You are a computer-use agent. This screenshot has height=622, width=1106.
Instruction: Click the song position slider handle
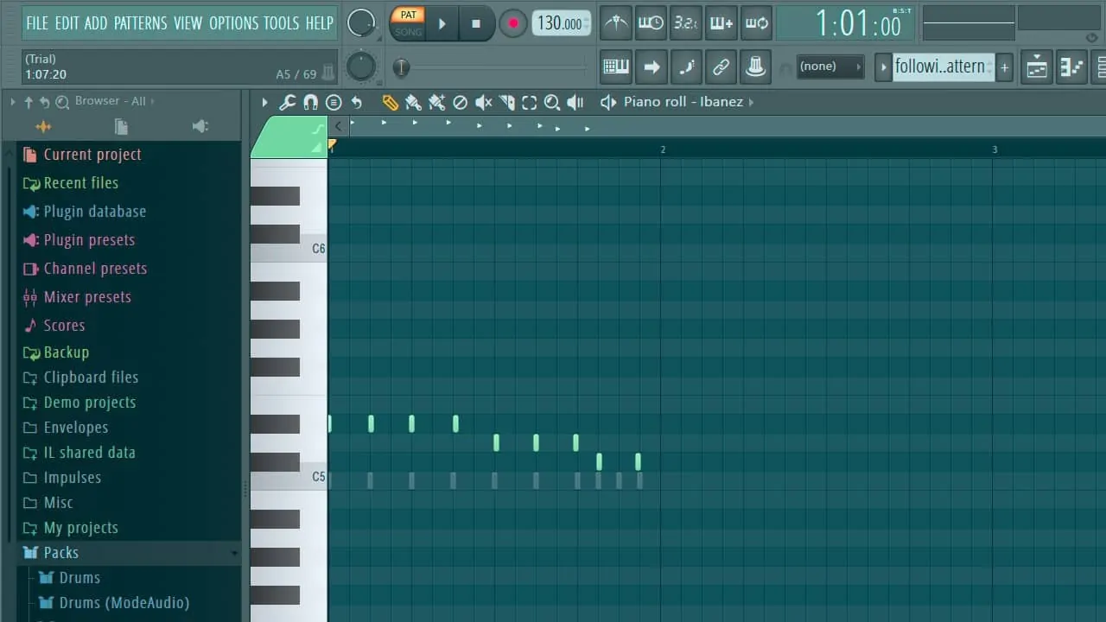(401, 67)
